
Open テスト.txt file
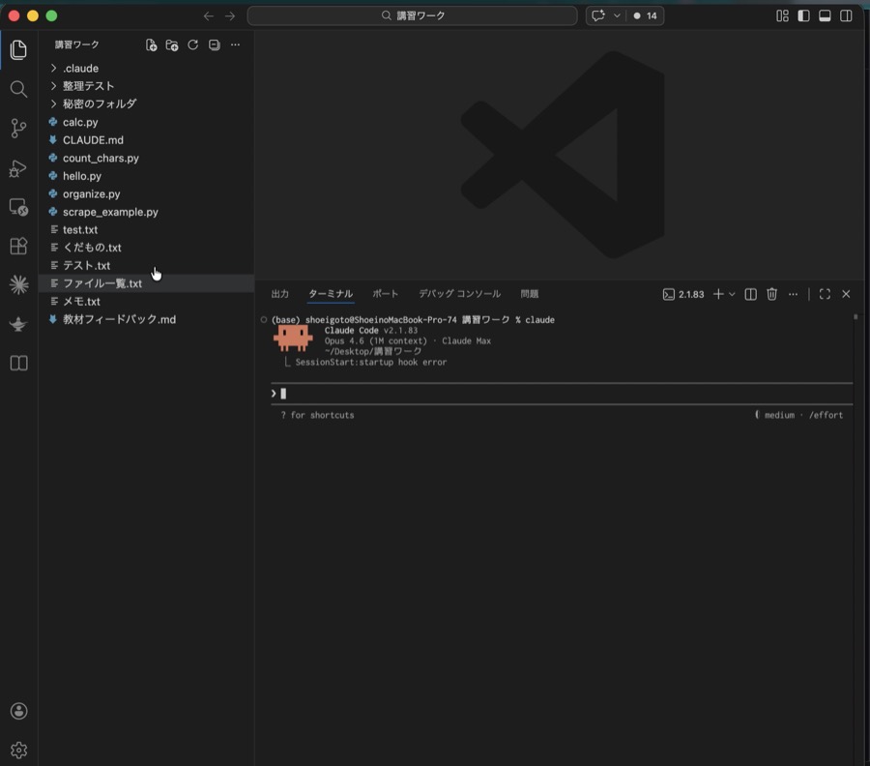click(146, 265)
